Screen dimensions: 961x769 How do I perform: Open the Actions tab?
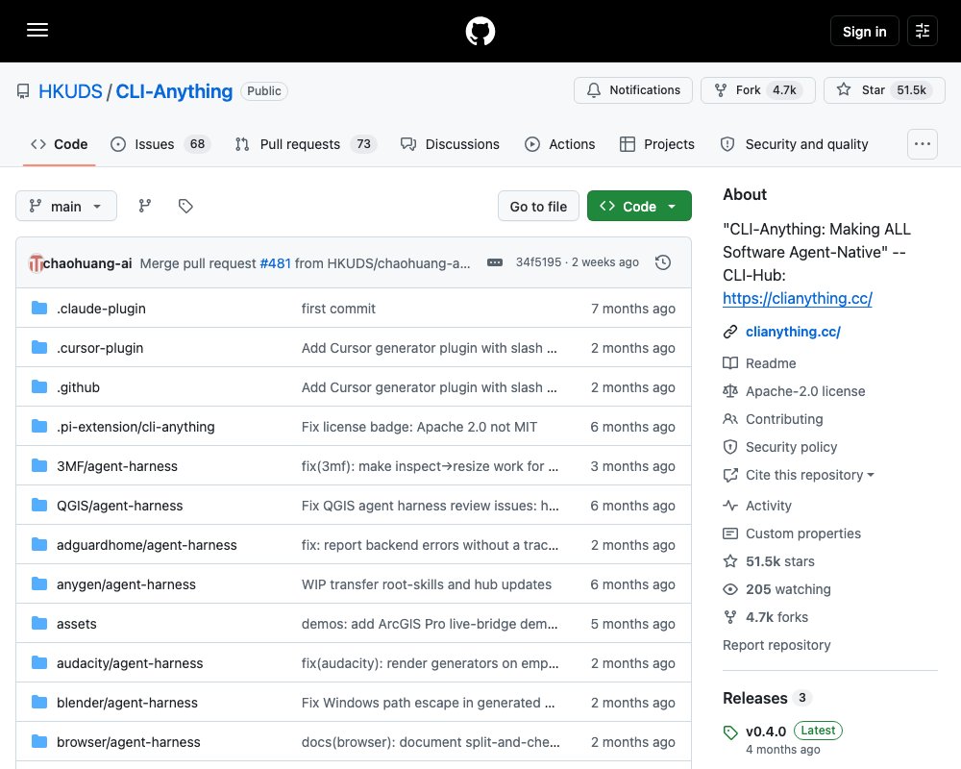[x=559, y=144]
